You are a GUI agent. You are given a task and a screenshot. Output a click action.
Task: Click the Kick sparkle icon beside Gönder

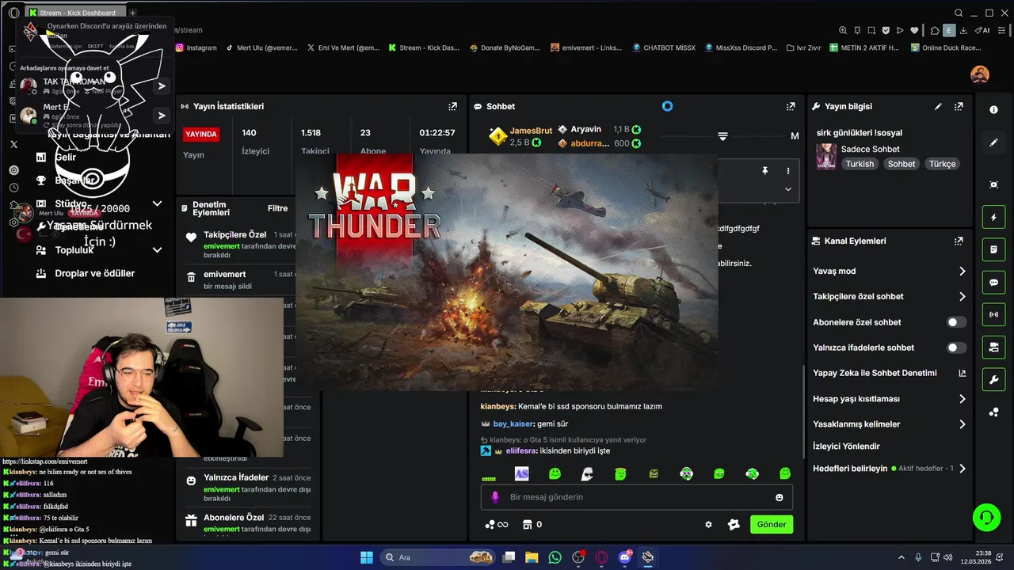coord(734,524)
